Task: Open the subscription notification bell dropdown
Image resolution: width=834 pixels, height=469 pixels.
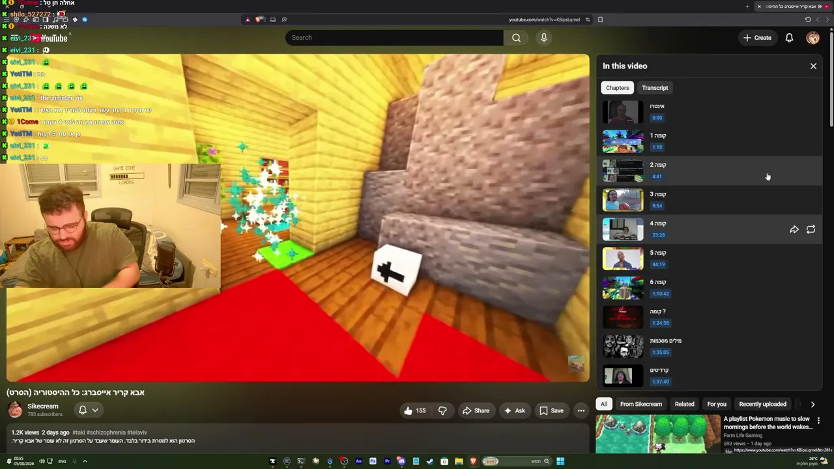Action: click(x=88, y=410)
